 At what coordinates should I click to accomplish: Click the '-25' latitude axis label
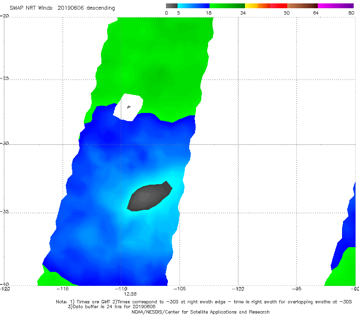tap(4, 78)
